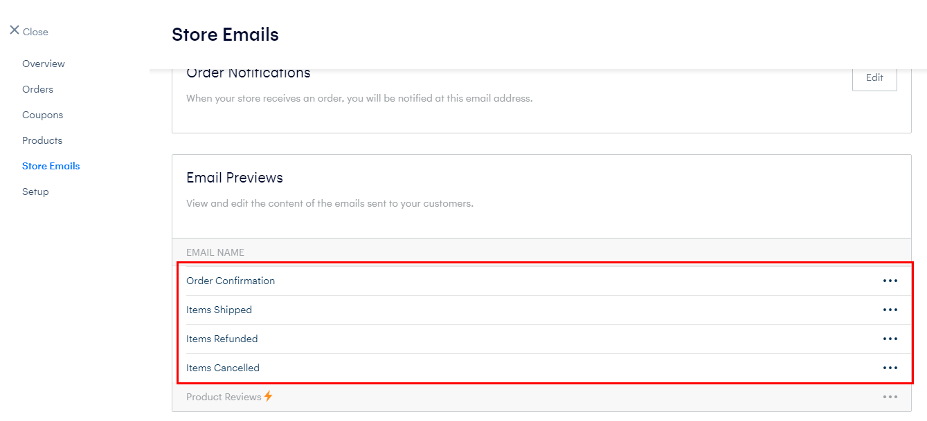View the Items Shipped email
Screen dimensions: 927x421
point(219,310)
